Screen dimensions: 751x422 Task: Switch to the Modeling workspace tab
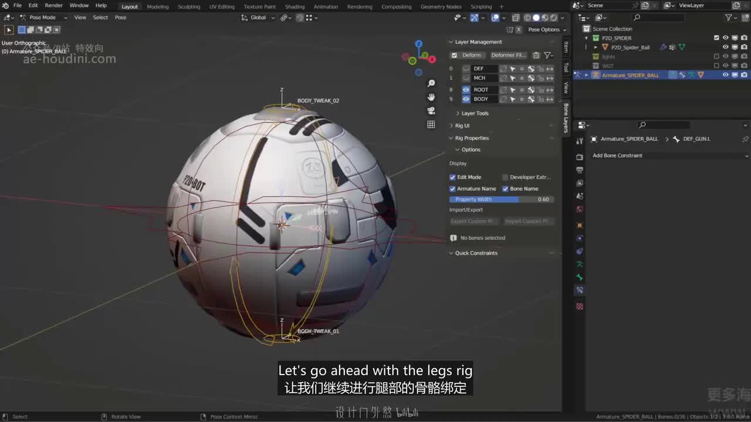click(x=157, y=6)
